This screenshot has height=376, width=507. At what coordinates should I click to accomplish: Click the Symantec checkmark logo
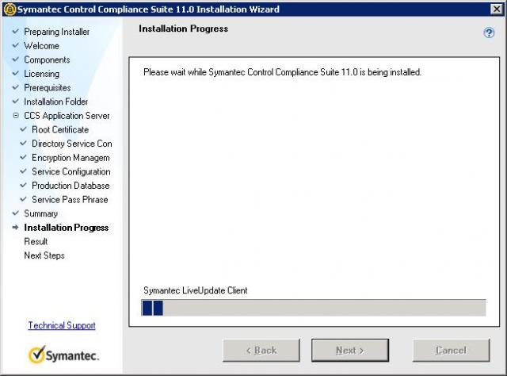[63, 355]
